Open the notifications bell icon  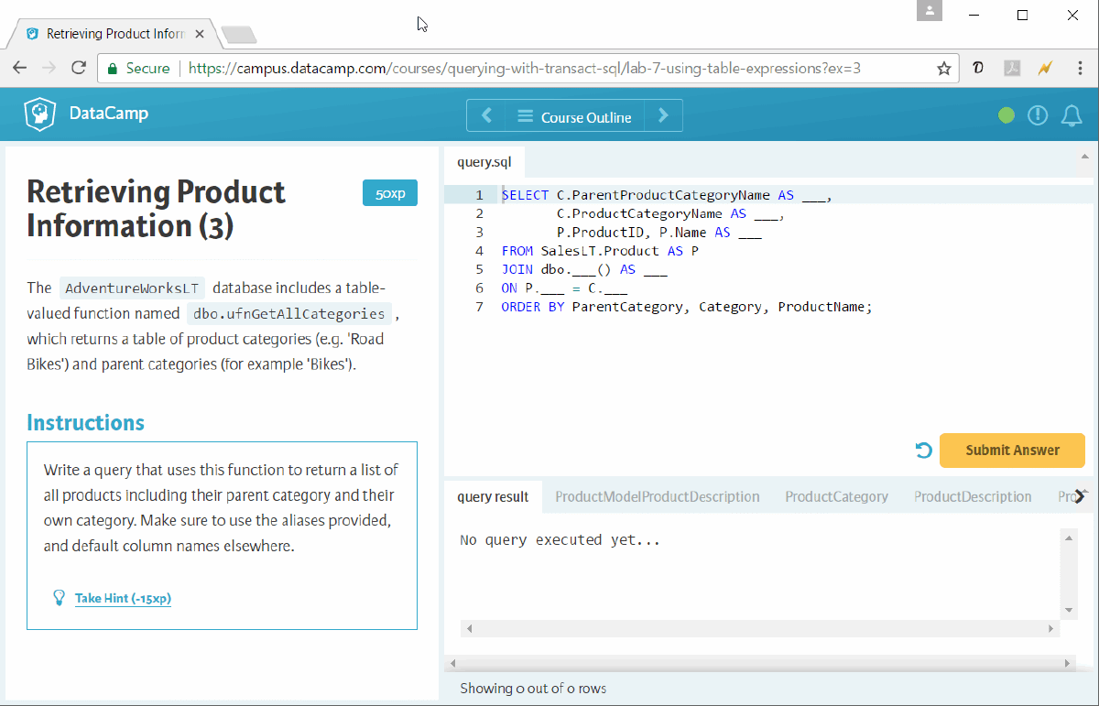(1071, 114)
